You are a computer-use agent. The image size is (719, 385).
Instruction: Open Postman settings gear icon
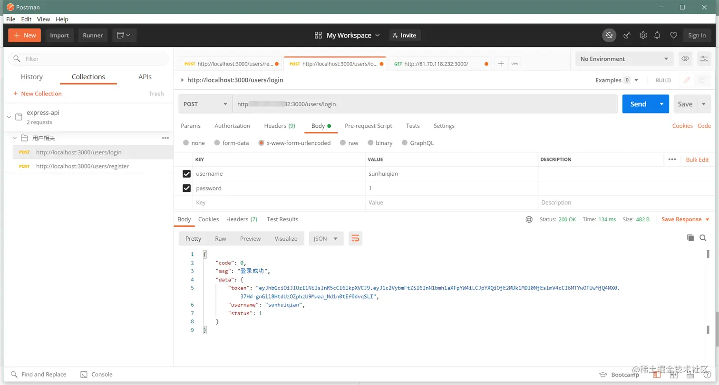[x=643, y=35]
